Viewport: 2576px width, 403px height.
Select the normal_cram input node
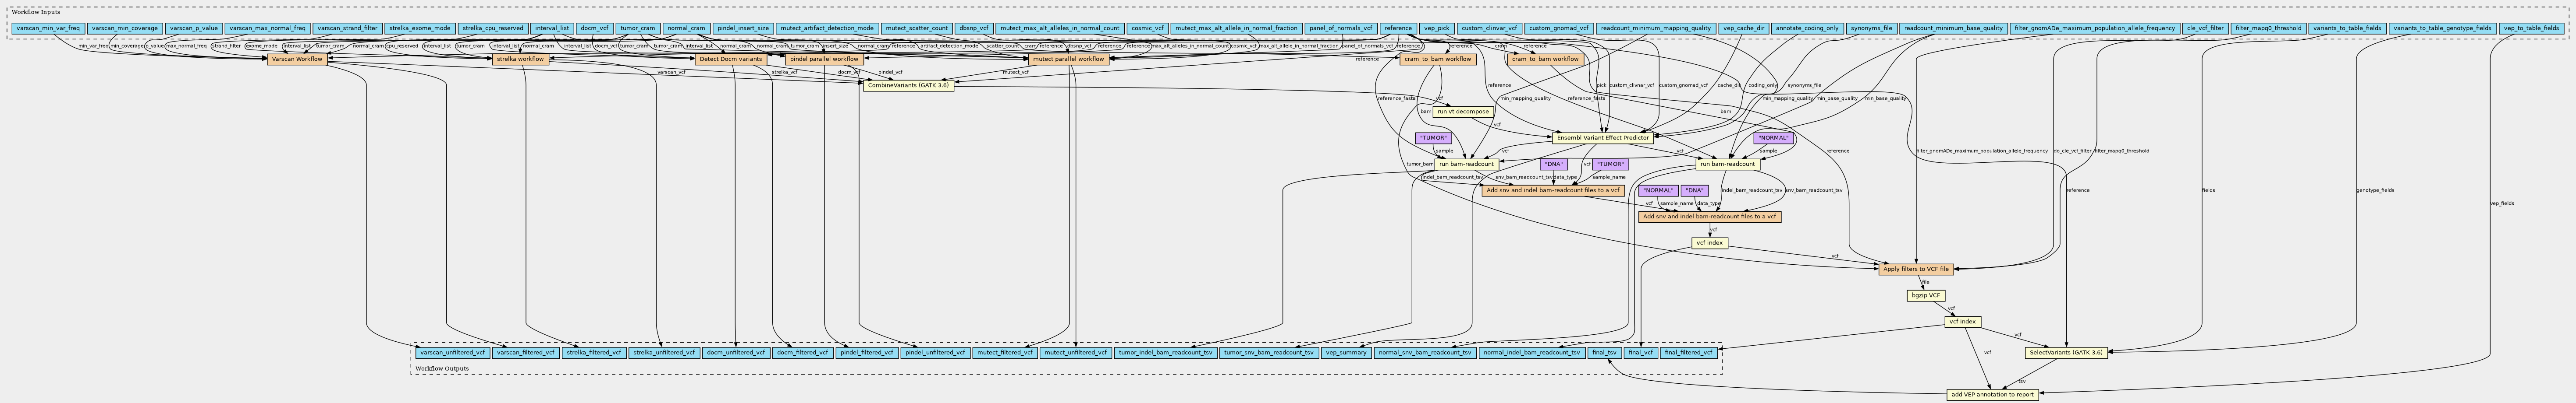point(686,29)
